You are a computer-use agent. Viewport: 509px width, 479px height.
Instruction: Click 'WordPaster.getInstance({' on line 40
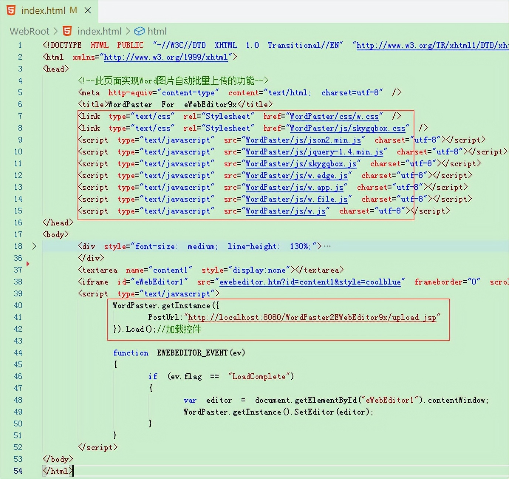point(166,306)
